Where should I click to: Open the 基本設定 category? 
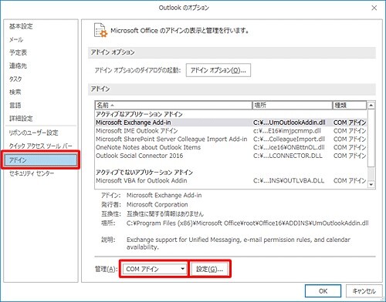[21, 26]
